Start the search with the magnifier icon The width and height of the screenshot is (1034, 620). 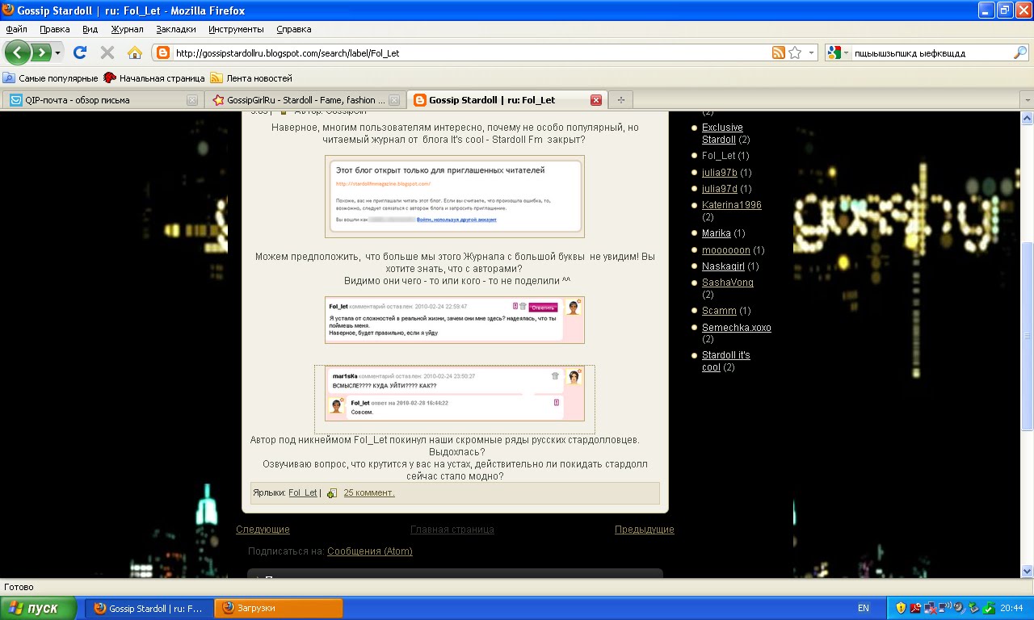pos(1020,53)
